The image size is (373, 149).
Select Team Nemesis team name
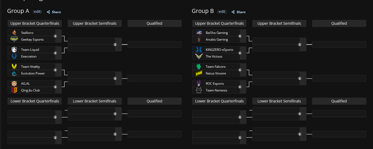tap(216, 91)
